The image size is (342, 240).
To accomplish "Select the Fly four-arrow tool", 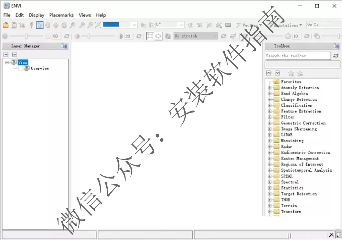I will 56,25.
